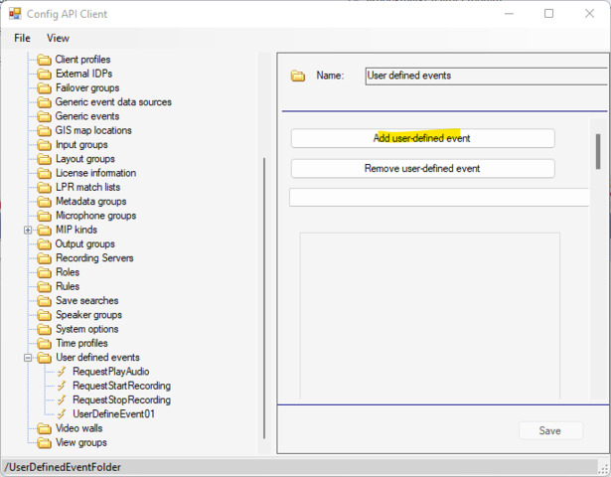Viewport: 611px width, 477px height.
Task: Click the RequestPlayAudio event icon
Action: (62, 372)
